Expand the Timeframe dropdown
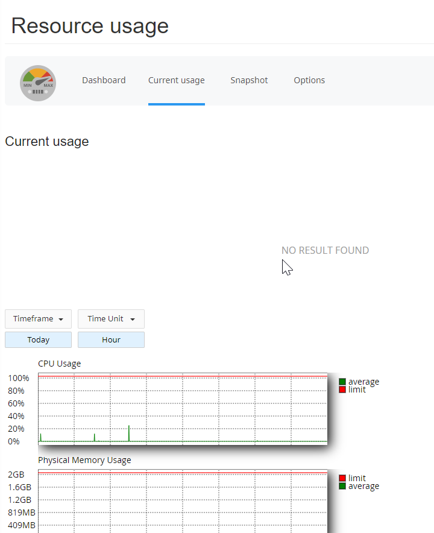The height and width of the screenshot is (533, 434). (38, 319)
